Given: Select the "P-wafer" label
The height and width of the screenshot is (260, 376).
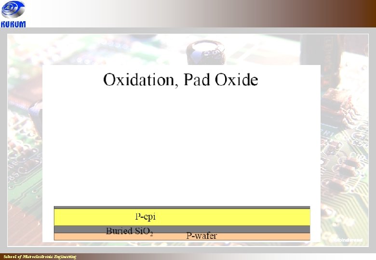Looking at the screenshot, I should [x=201, y=236].
